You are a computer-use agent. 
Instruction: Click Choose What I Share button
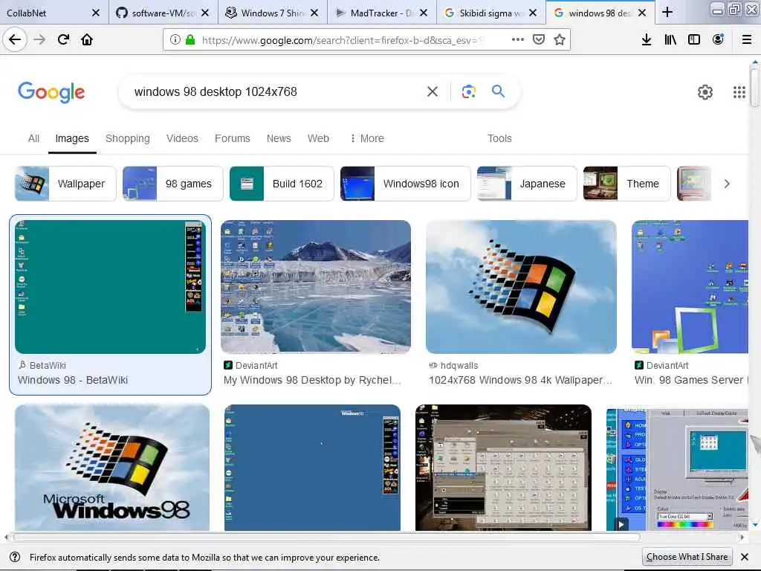point(687,557)
